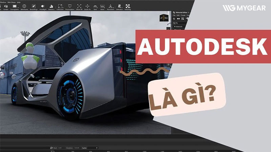Screen dimensions: 271x152
Task: Click the loop icon beside Start field
Action: pos(51,148)
